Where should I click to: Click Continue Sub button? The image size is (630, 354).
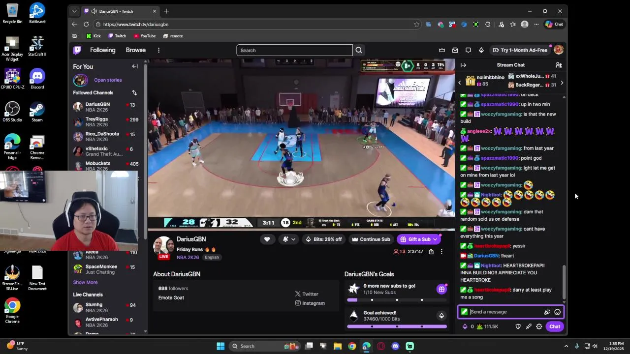(x=371, y=239)
